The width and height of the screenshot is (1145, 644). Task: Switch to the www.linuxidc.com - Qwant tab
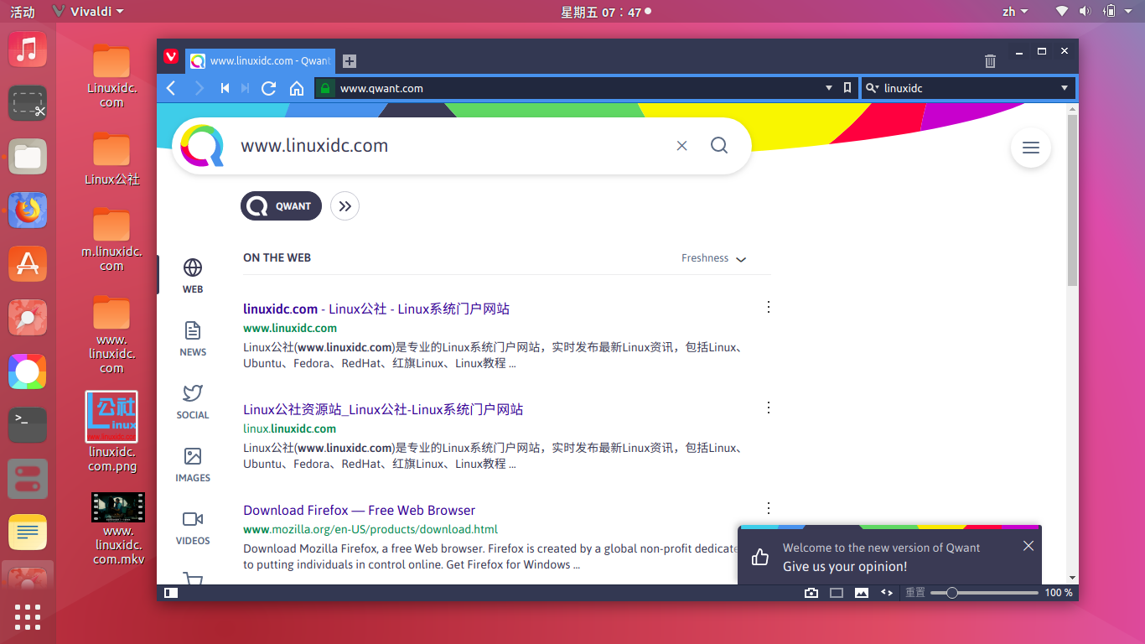[x=259, y=60]
